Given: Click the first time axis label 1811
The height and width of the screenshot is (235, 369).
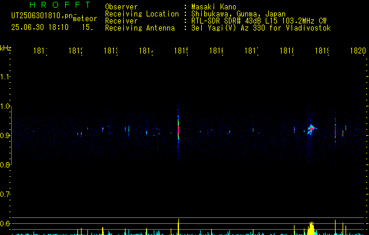Looking at the screenshot, I should pyautogui.click(x=40, y=51).
